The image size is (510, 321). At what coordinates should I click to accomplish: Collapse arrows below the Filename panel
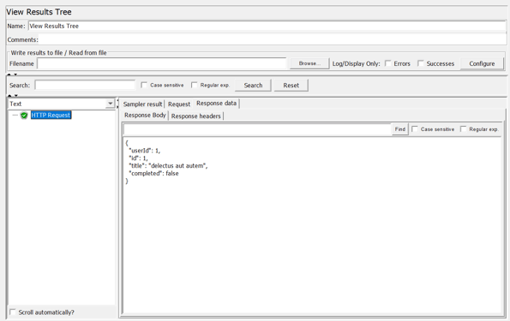point(12,74)
